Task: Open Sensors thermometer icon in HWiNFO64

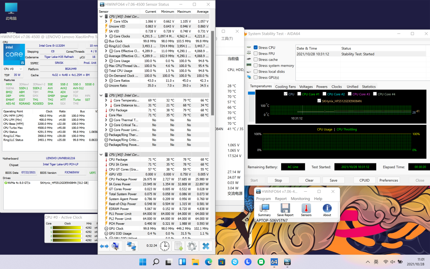Action: (x=306, y=210)
